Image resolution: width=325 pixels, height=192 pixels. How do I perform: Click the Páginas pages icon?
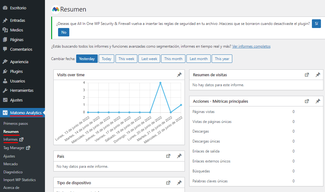[x=5, y=40]
